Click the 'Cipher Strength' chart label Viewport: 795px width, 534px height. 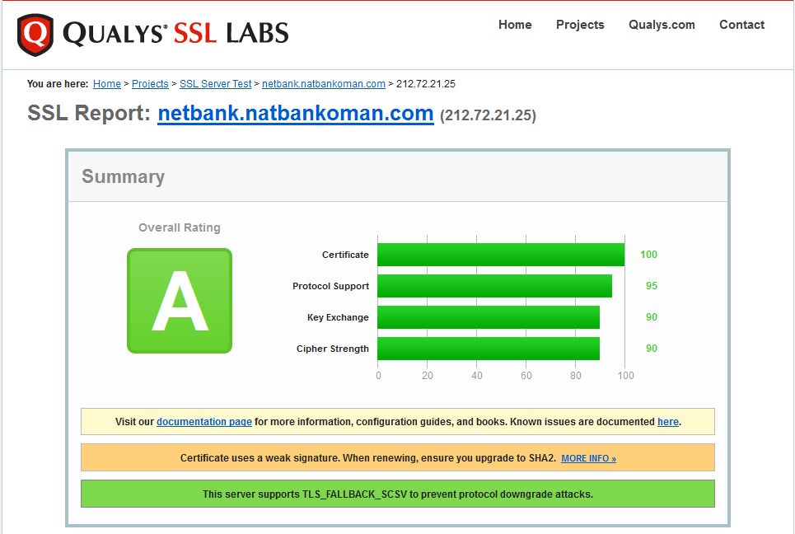point(333,349)
